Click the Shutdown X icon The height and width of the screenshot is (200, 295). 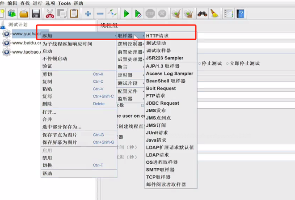[x=162, y=13]
